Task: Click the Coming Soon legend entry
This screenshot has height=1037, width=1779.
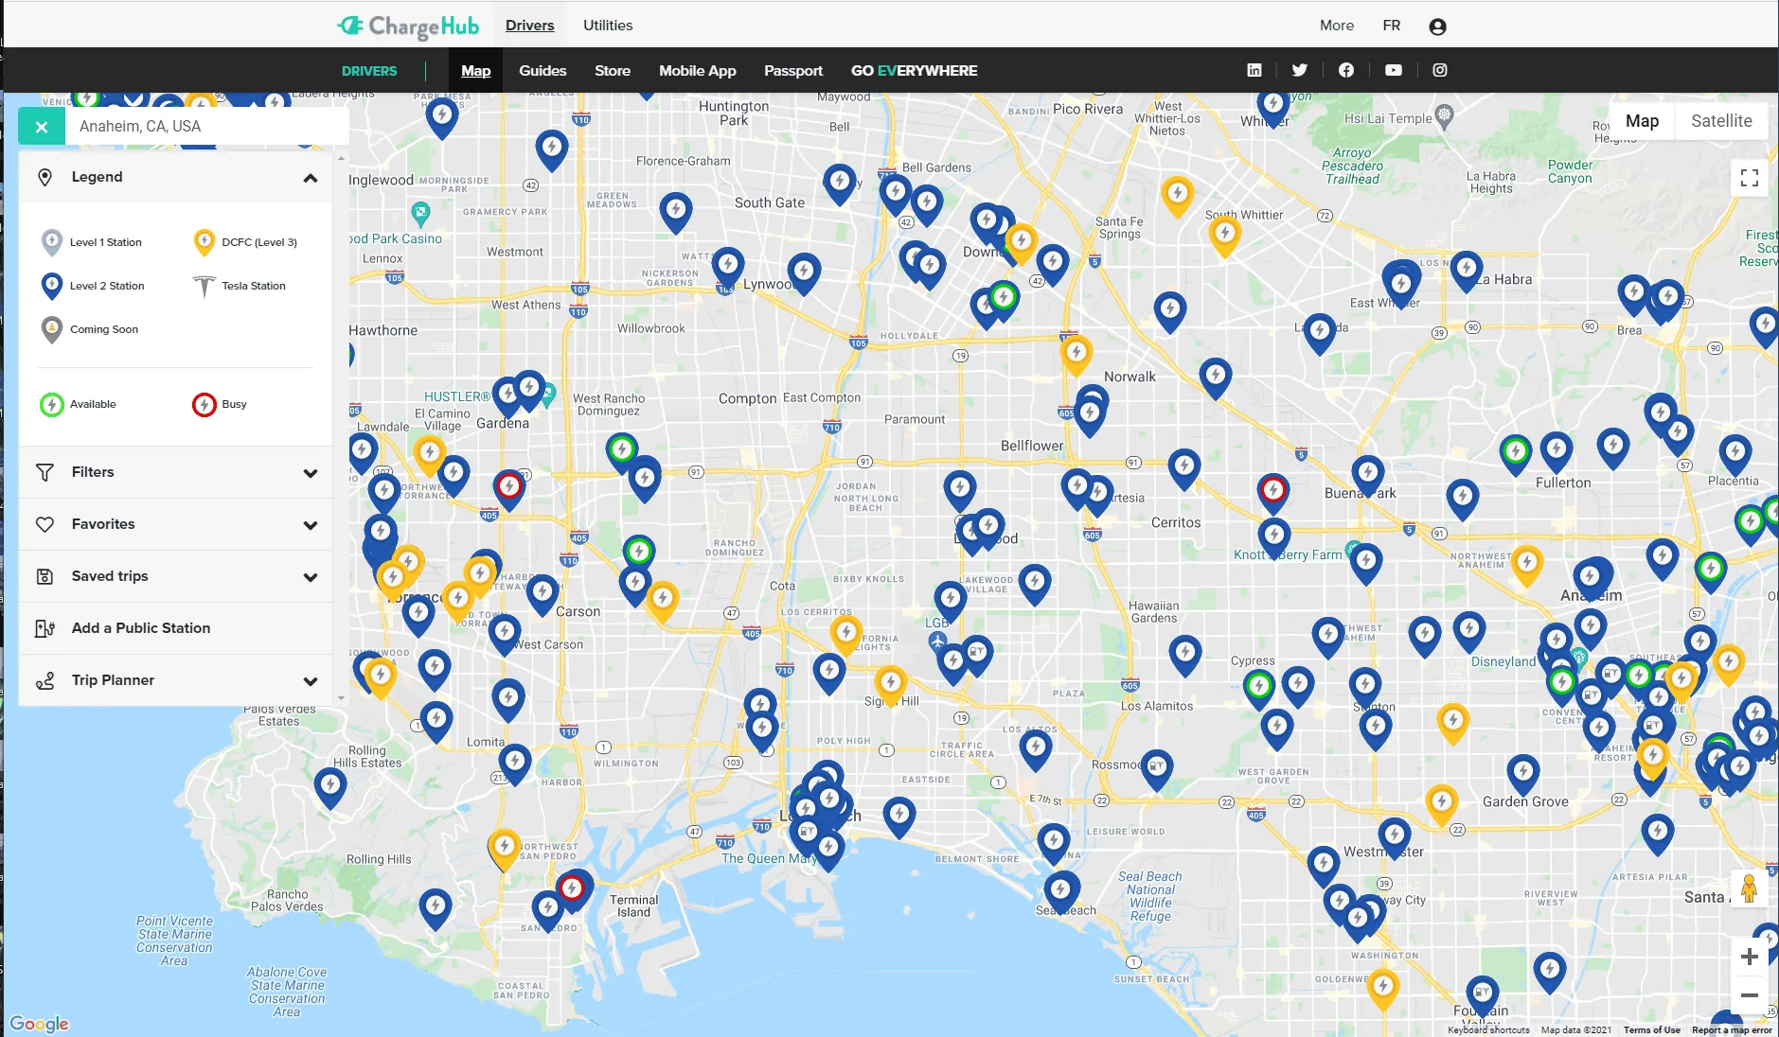Action: point(90,329)
